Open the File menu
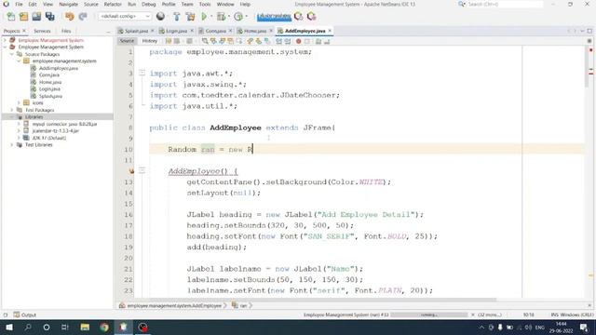Viewport: 596px width, 335px height. 19,4
